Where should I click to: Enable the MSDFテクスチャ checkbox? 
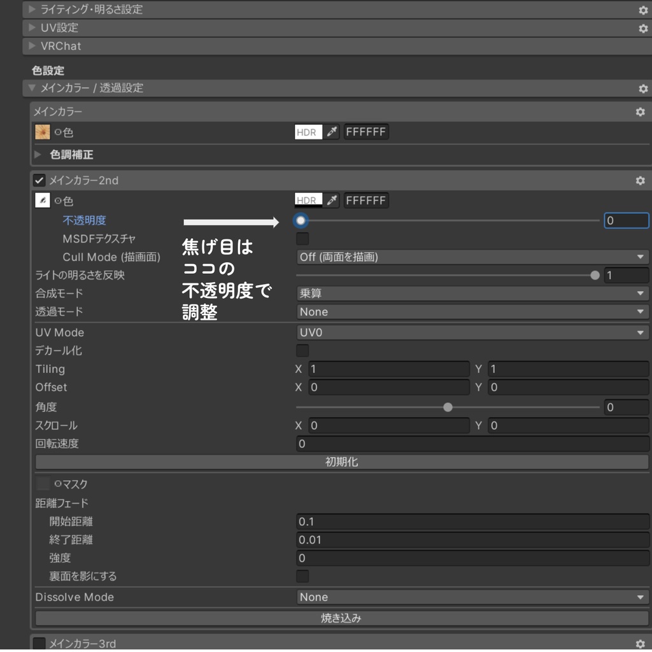[302, 239]
